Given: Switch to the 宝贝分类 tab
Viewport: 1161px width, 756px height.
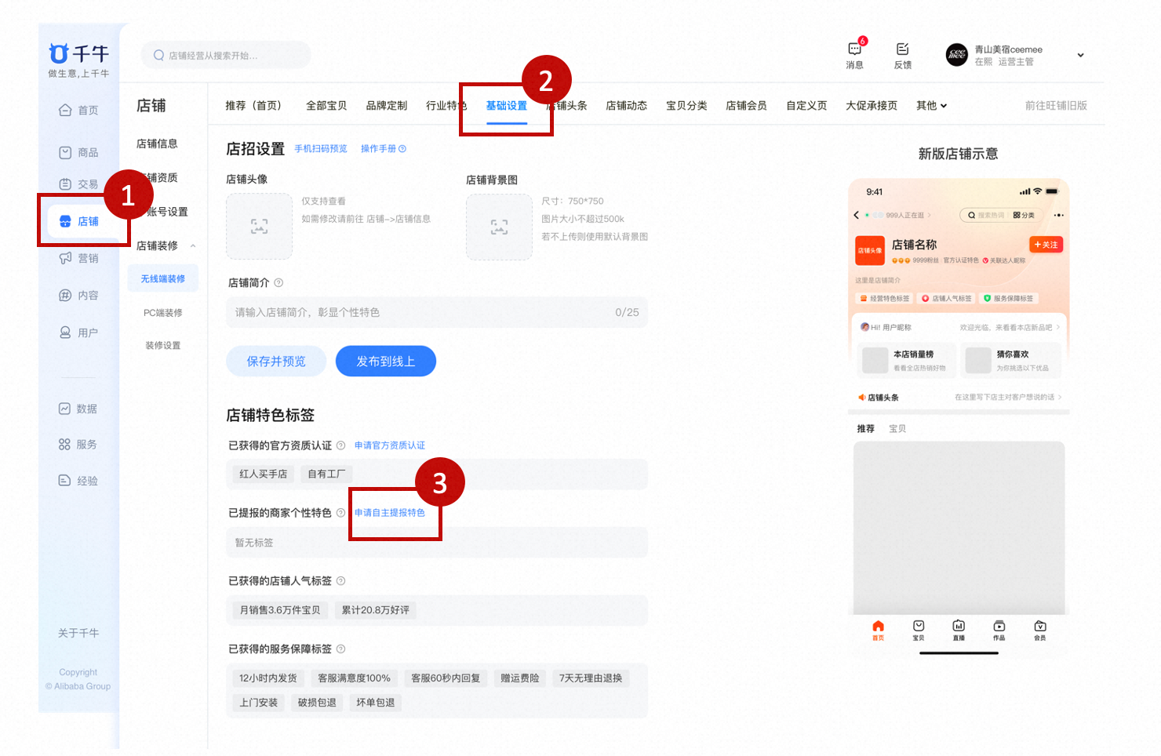Looking at the screenshot, I should (686, 106).
